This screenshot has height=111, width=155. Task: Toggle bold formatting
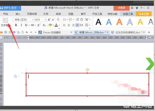[x=16, y=25]
